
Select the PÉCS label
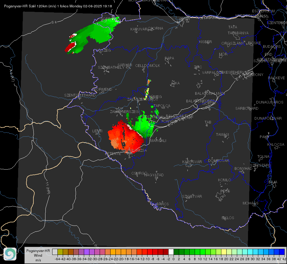pyautogui.click(x=225, y=191)
